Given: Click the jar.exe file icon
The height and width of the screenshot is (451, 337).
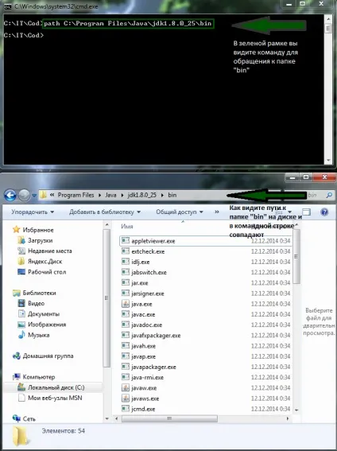Looking at the screenshot, I should point(126,282).
